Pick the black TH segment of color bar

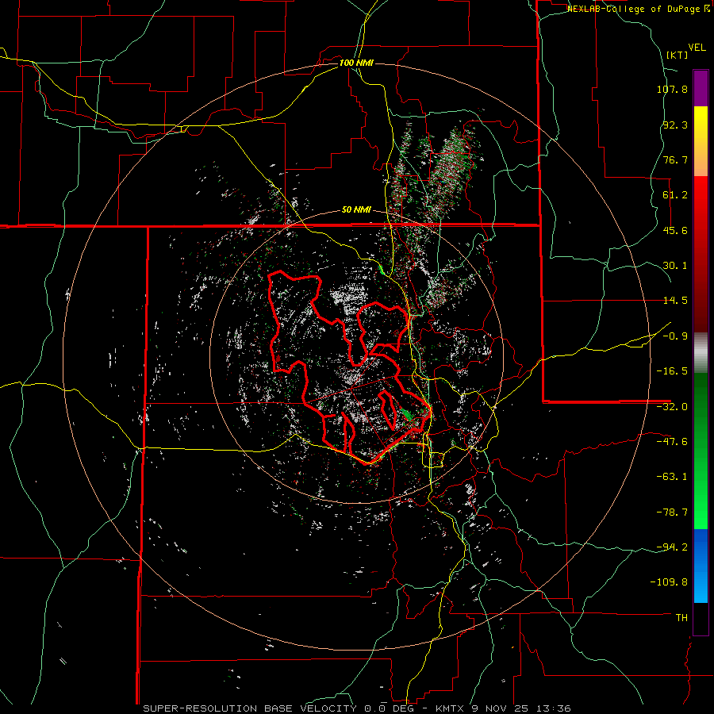(701, 618)
